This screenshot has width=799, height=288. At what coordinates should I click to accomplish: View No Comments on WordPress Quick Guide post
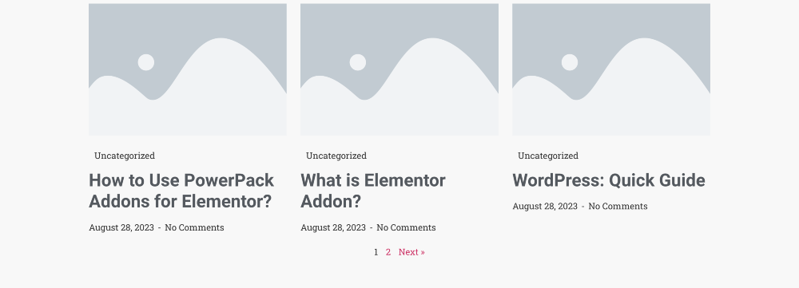tap(618, 206)
